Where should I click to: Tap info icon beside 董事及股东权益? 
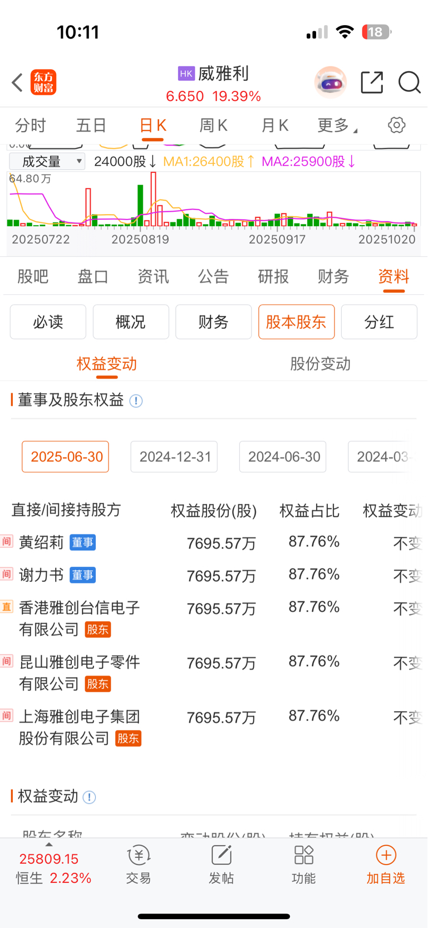point(136,401)
